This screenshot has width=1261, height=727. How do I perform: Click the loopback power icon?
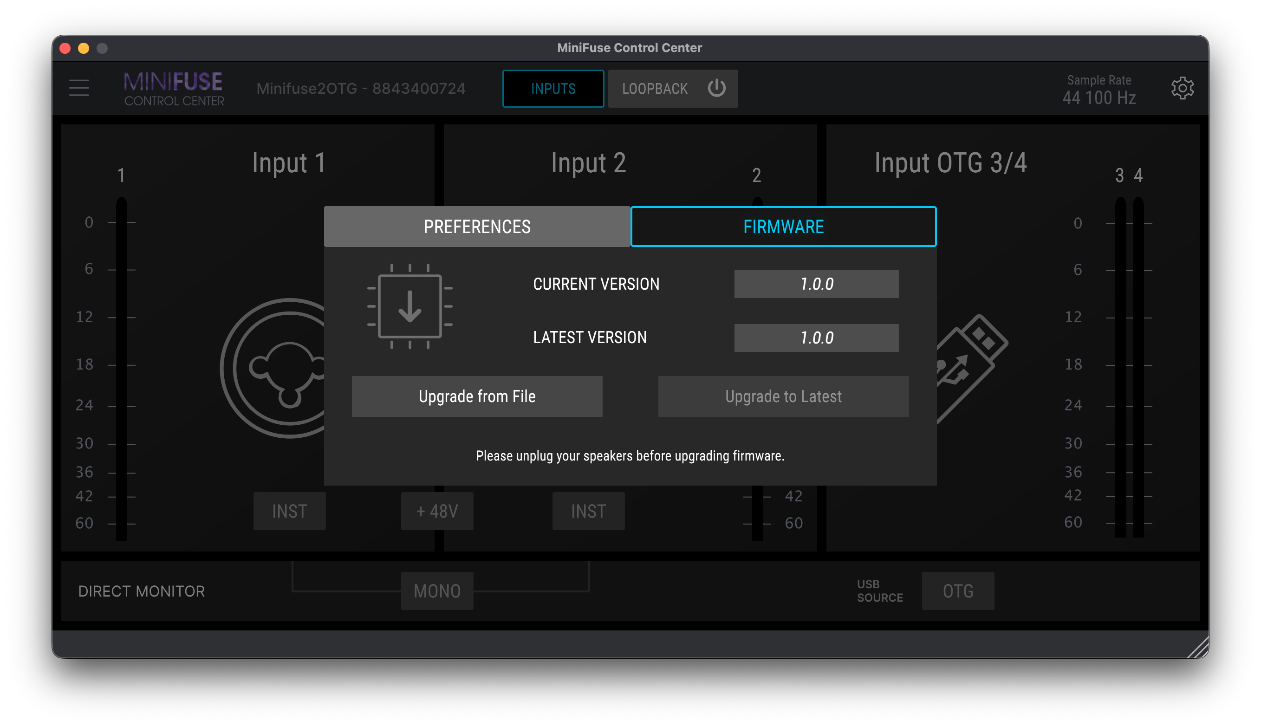tap(716, 88)
